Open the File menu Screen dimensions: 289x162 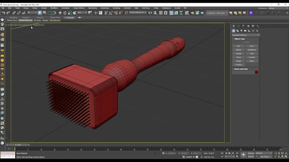coord(3,8)
